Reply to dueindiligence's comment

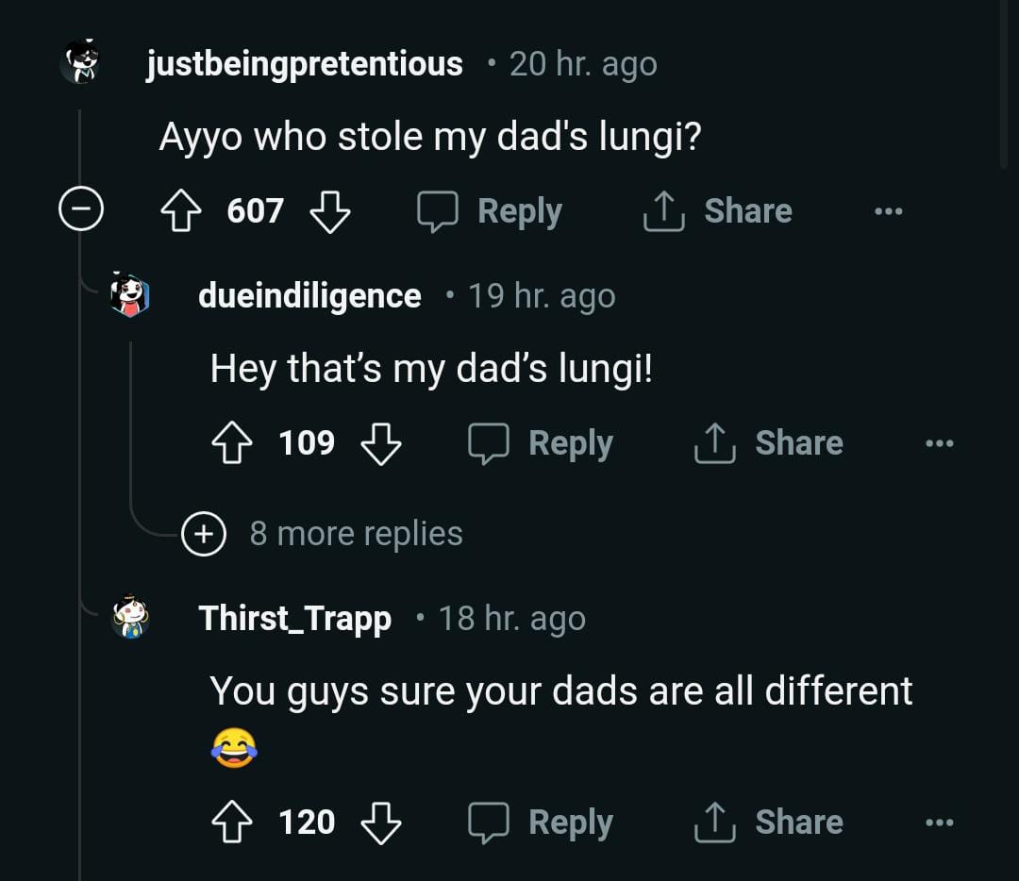(x=542, y=442)
